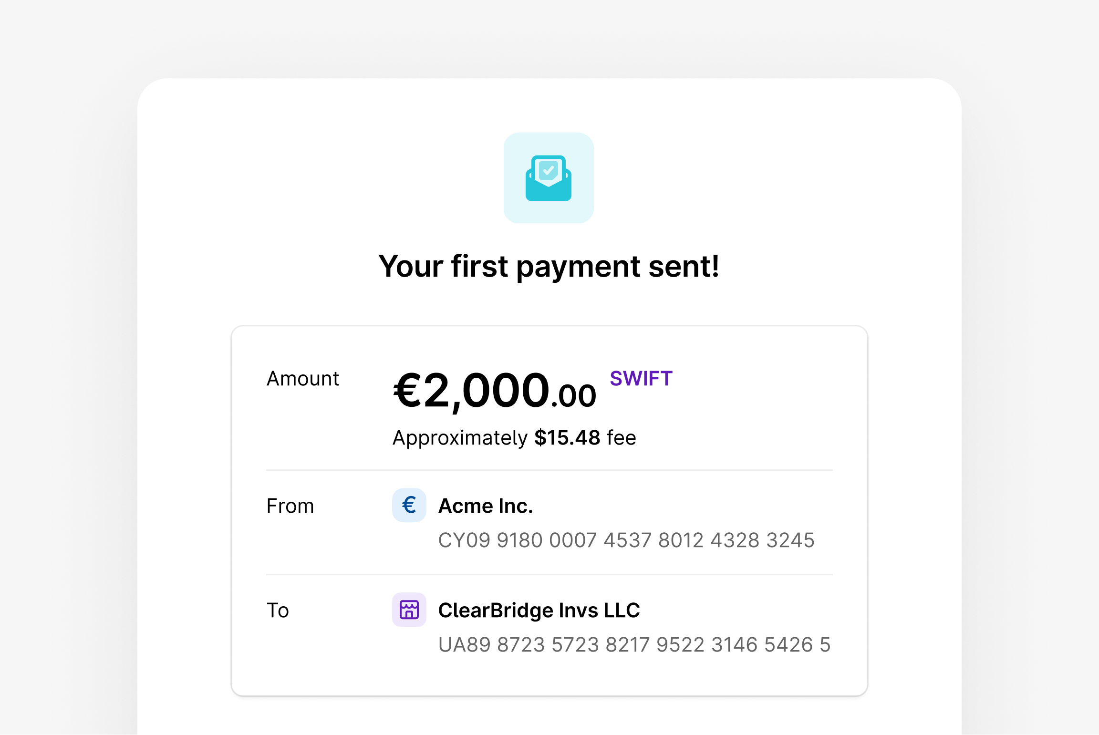This screenshot has height=735, width=1099.
Task: Click the rounded icon container at the top
Action: click(549, 179)
